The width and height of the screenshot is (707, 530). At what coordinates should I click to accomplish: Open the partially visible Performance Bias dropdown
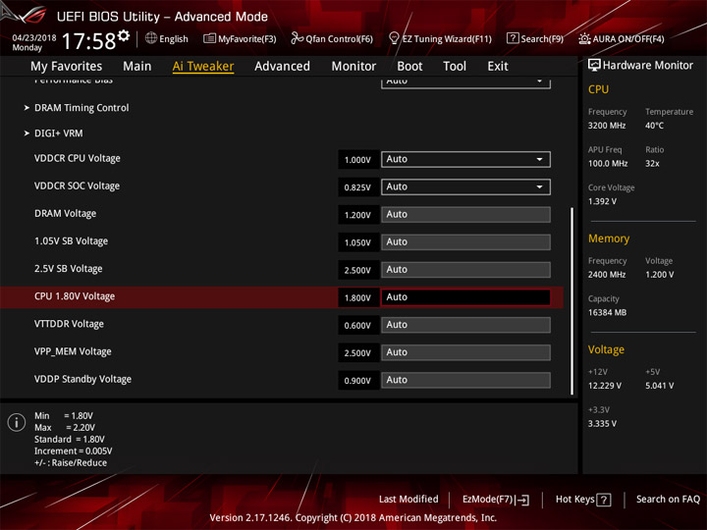tap(465, 82)
